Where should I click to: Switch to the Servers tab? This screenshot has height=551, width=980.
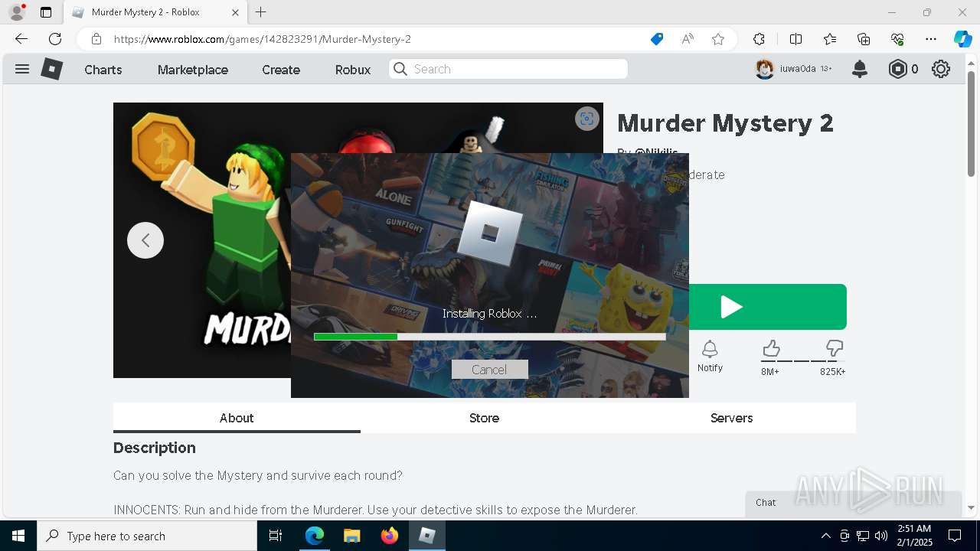[x=731, y=418]
